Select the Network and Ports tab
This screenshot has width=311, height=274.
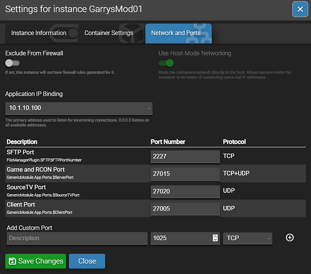click(178, 33)
